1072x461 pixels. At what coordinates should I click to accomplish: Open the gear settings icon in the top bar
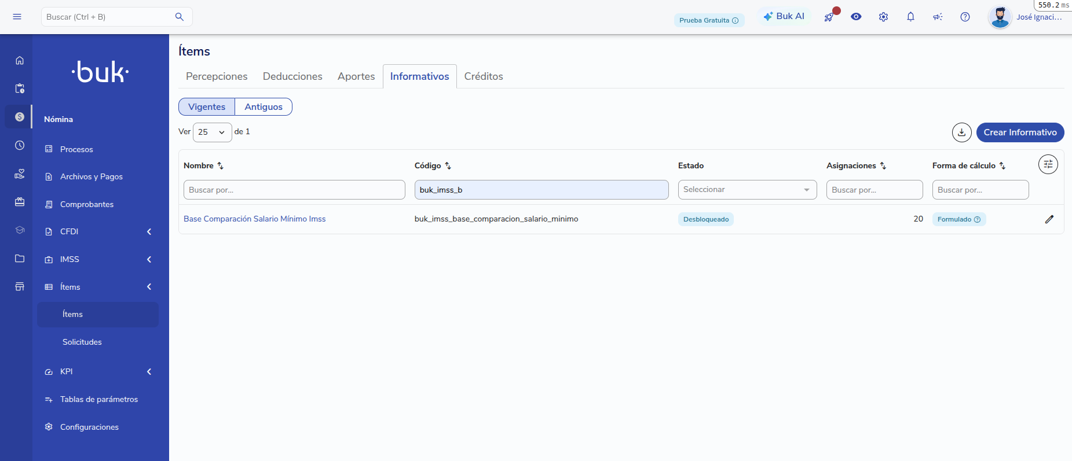[883, 17]
